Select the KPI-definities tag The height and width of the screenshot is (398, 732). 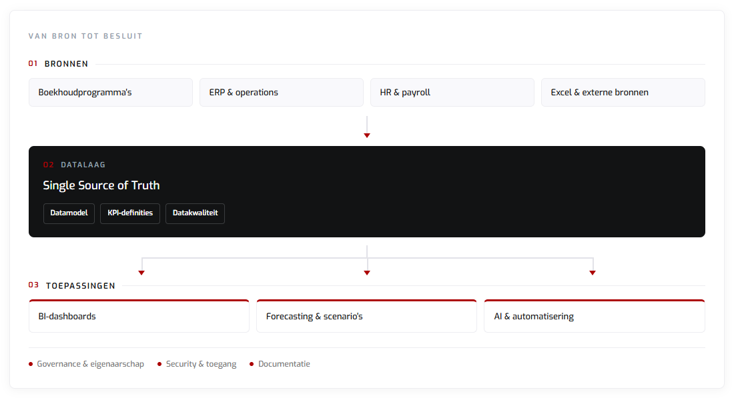(x=130, y=213)
